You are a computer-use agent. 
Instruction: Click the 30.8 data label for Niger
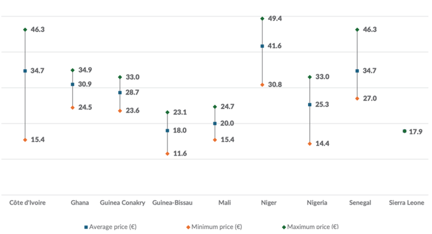tap(275, 85)
